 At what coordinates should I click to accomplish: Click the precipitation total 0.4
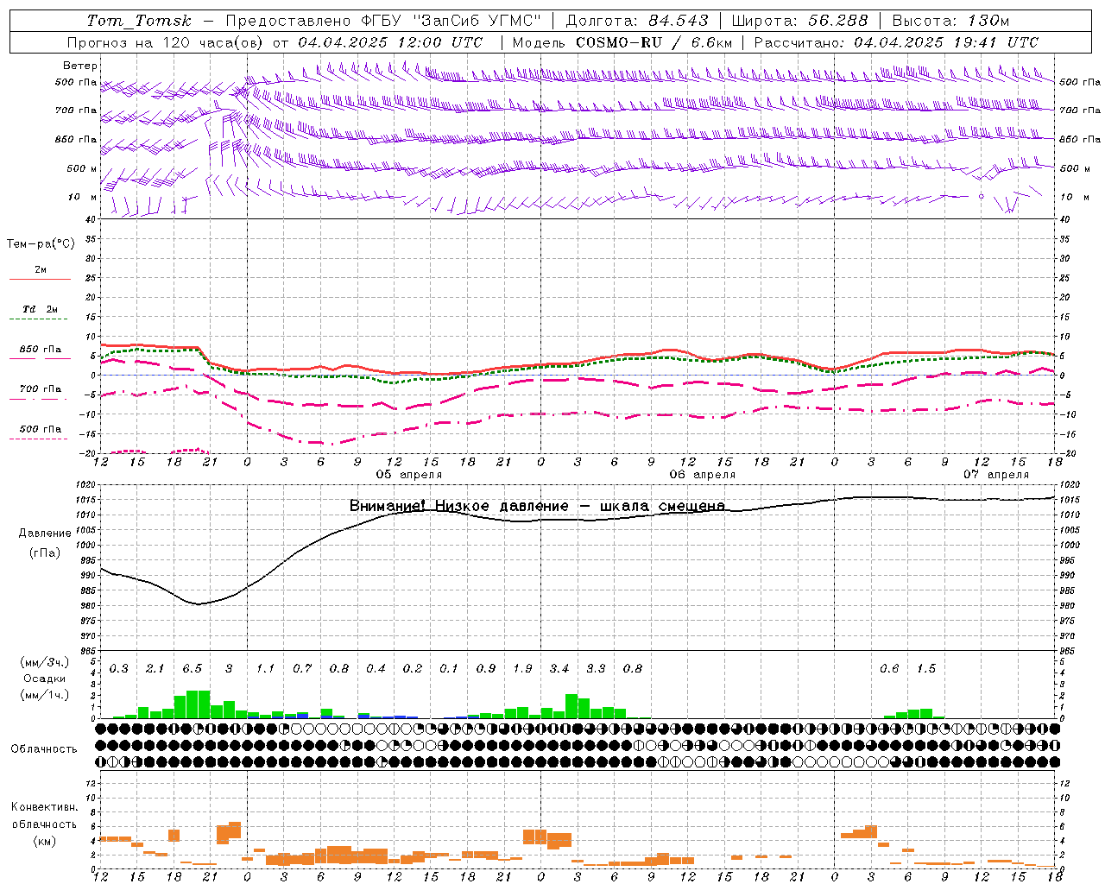coord(376,669)
